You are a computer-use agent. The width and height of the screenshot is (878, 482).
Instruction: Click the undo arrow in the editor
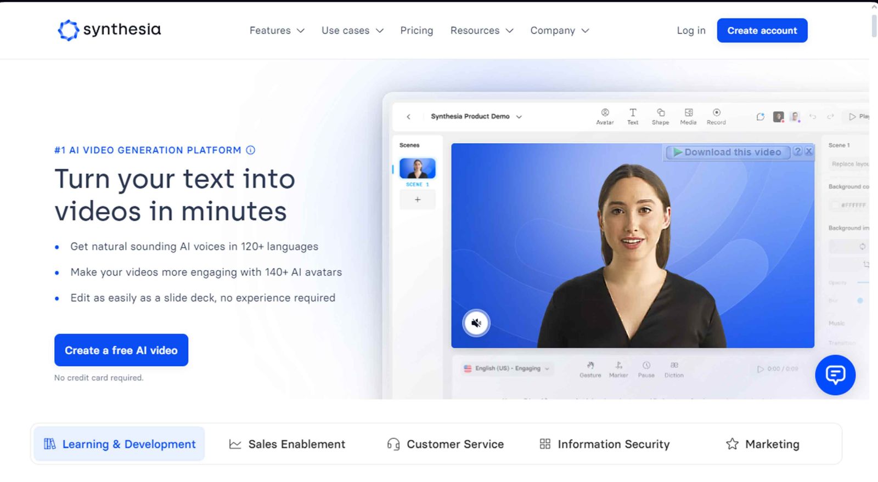[x=813, y=117]
